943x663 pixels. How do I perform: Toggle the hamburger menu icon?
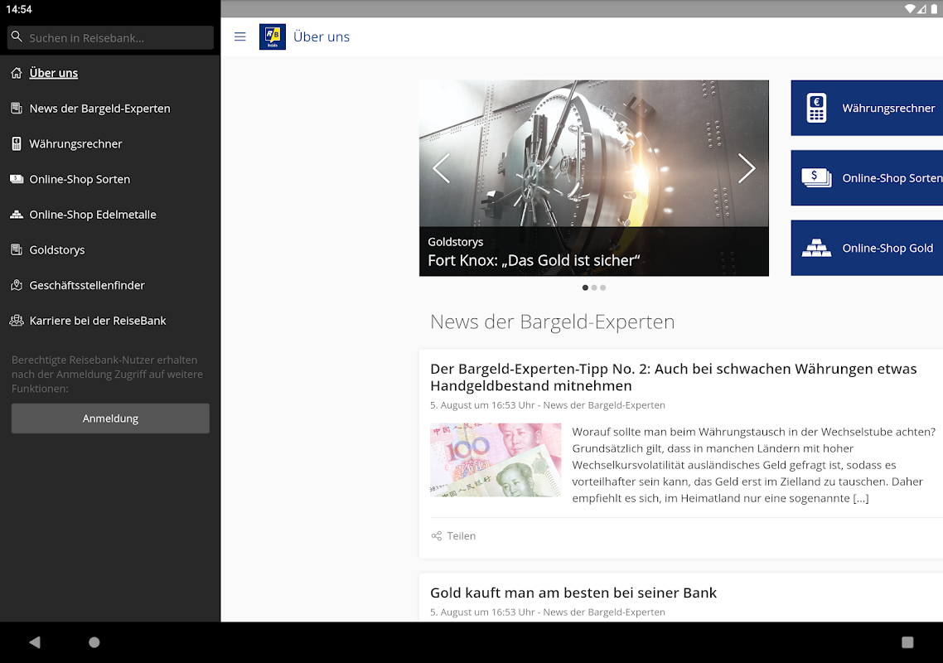pos(240,36)
